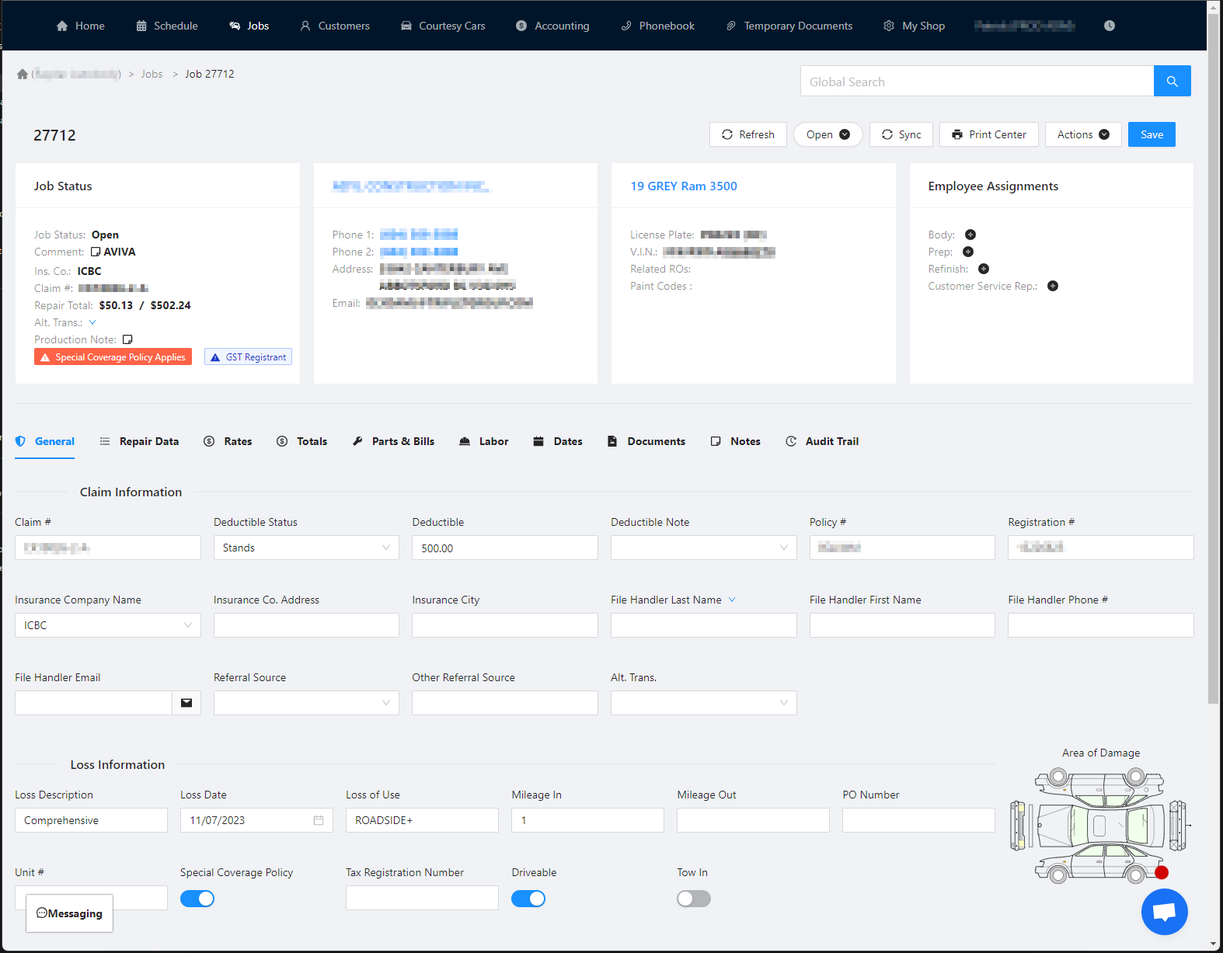
Task: Open the Deductible Note dropdown
Action: click(x=703, y=548)
